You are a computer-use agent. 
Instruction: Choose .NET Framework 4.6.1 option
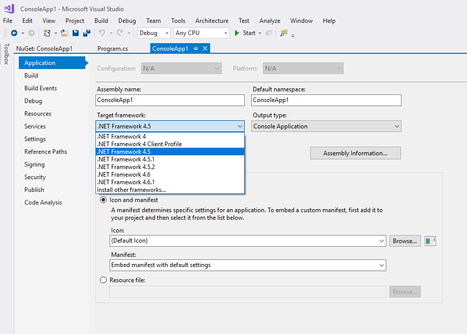(x=170, y=182)
